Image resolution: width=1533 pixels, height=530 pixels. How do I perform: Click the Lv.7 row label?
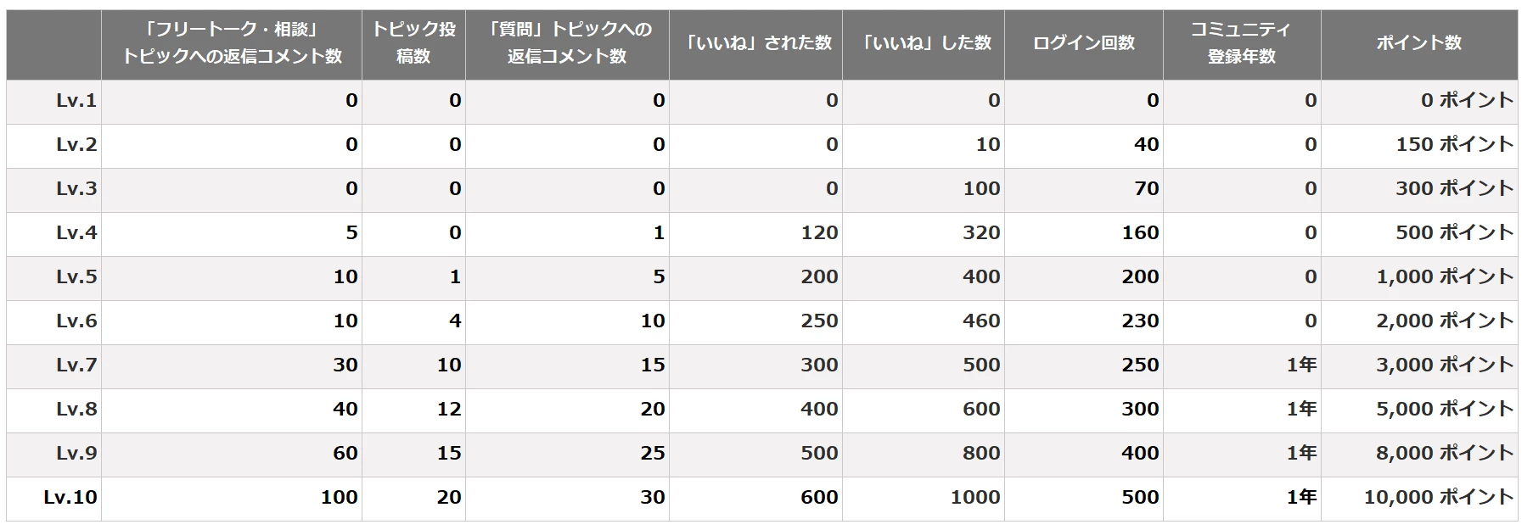(x=76, y=365)
